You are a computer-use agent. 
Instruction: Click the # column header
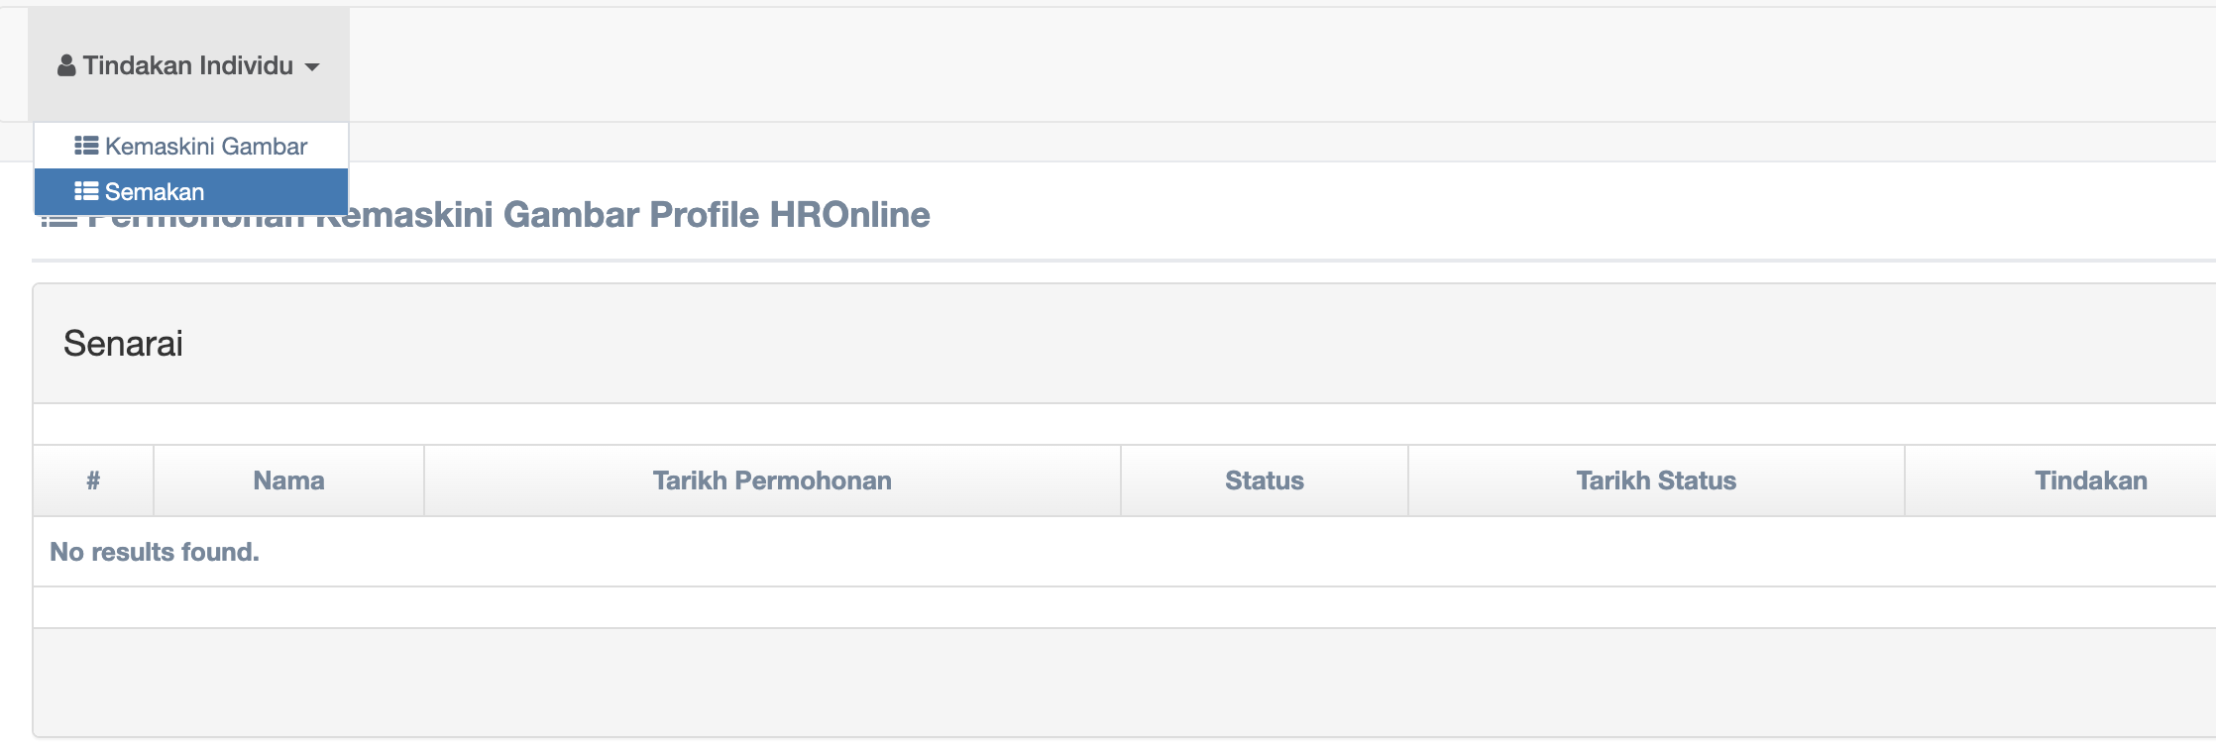click(x=93, y=480)
